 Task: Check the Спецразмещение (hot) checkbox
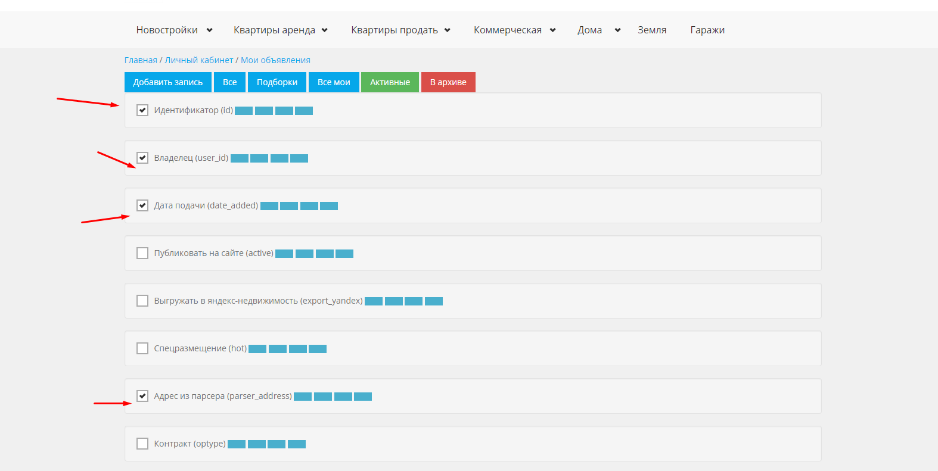tap(142, 348)
